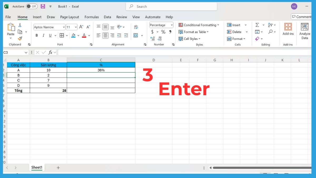316x178 pixels.
Task: Click the Percent Style icon
Action: click(x=163, y=32)
